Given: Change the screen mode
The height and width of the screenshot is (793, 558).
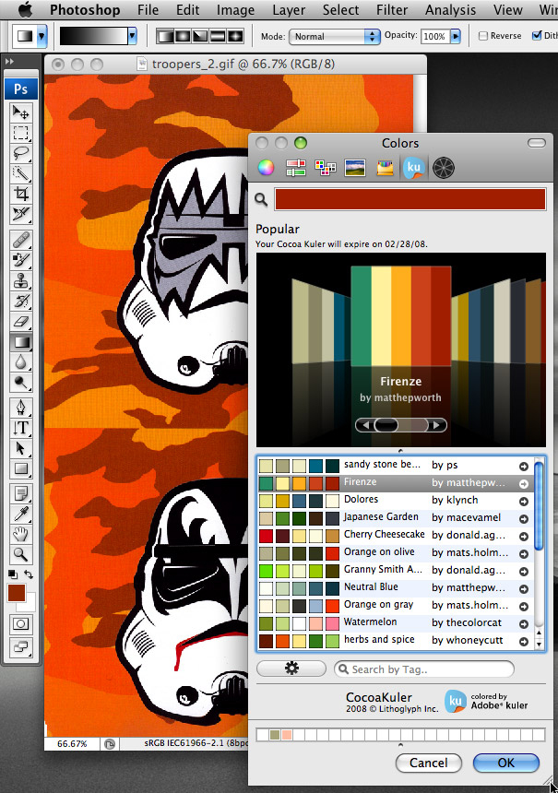Looking at the screenshot, I should pyautogui.click(x=20, y=646).
